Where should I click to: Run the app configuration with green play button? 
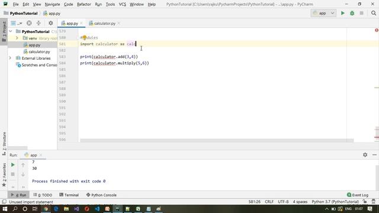point(342,13)
